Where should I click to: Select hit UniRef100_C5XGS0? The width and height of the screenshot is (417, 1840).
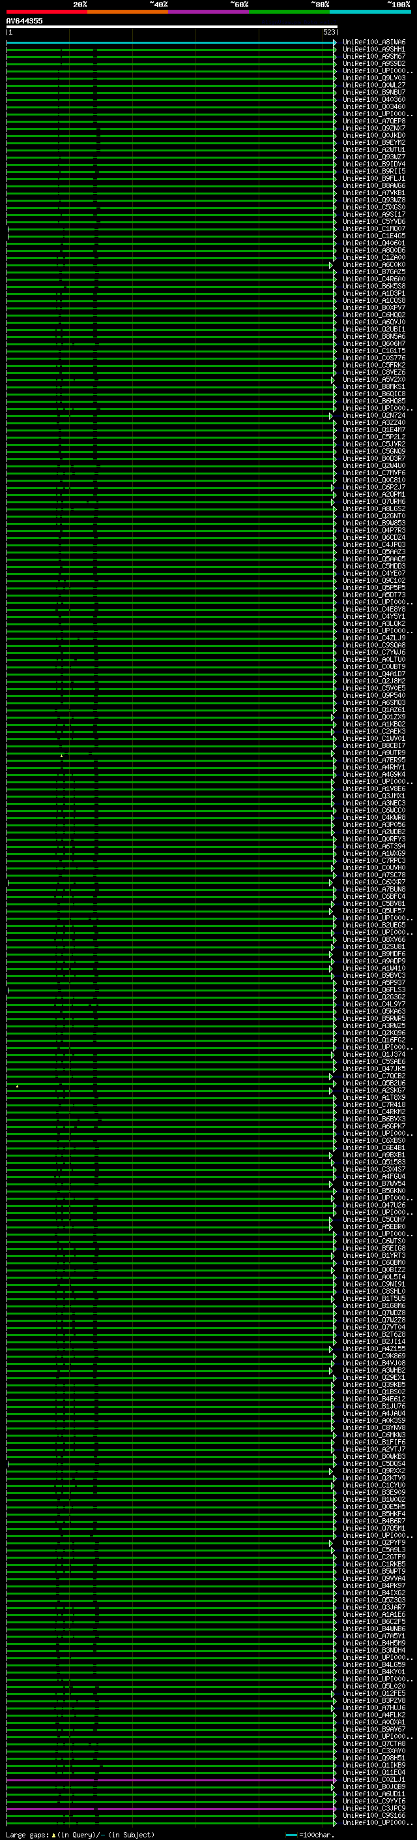[x=374, y=207]
